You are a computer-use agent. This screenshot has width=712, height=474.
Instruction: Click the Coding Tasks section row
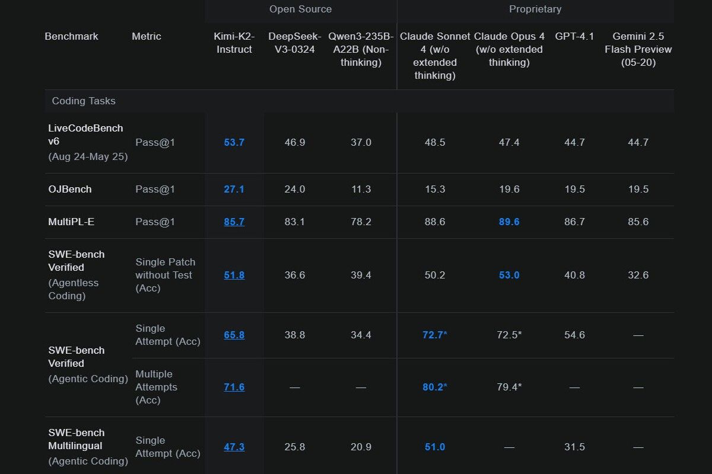point(84,101)
